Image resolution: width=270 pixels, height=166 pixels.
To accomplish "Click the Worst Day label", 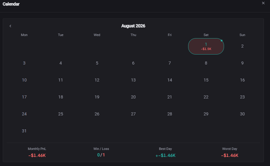I will 230,149.
